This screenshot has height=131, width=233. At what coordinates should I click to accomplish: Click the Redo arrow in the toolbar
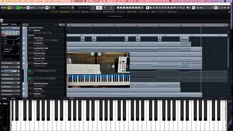(5, 8)
